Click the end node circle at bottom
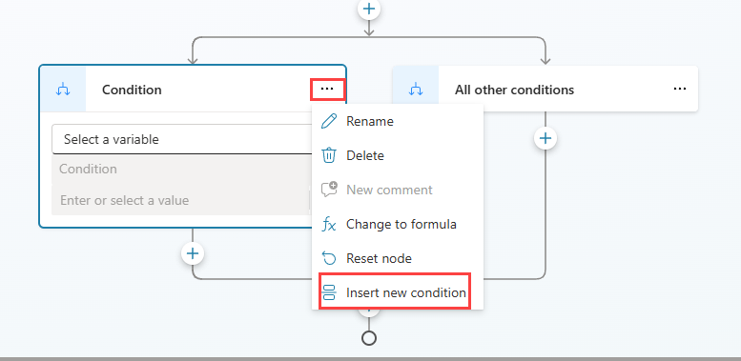The height and width of the screenshot is (361, 741). point(369,338)
